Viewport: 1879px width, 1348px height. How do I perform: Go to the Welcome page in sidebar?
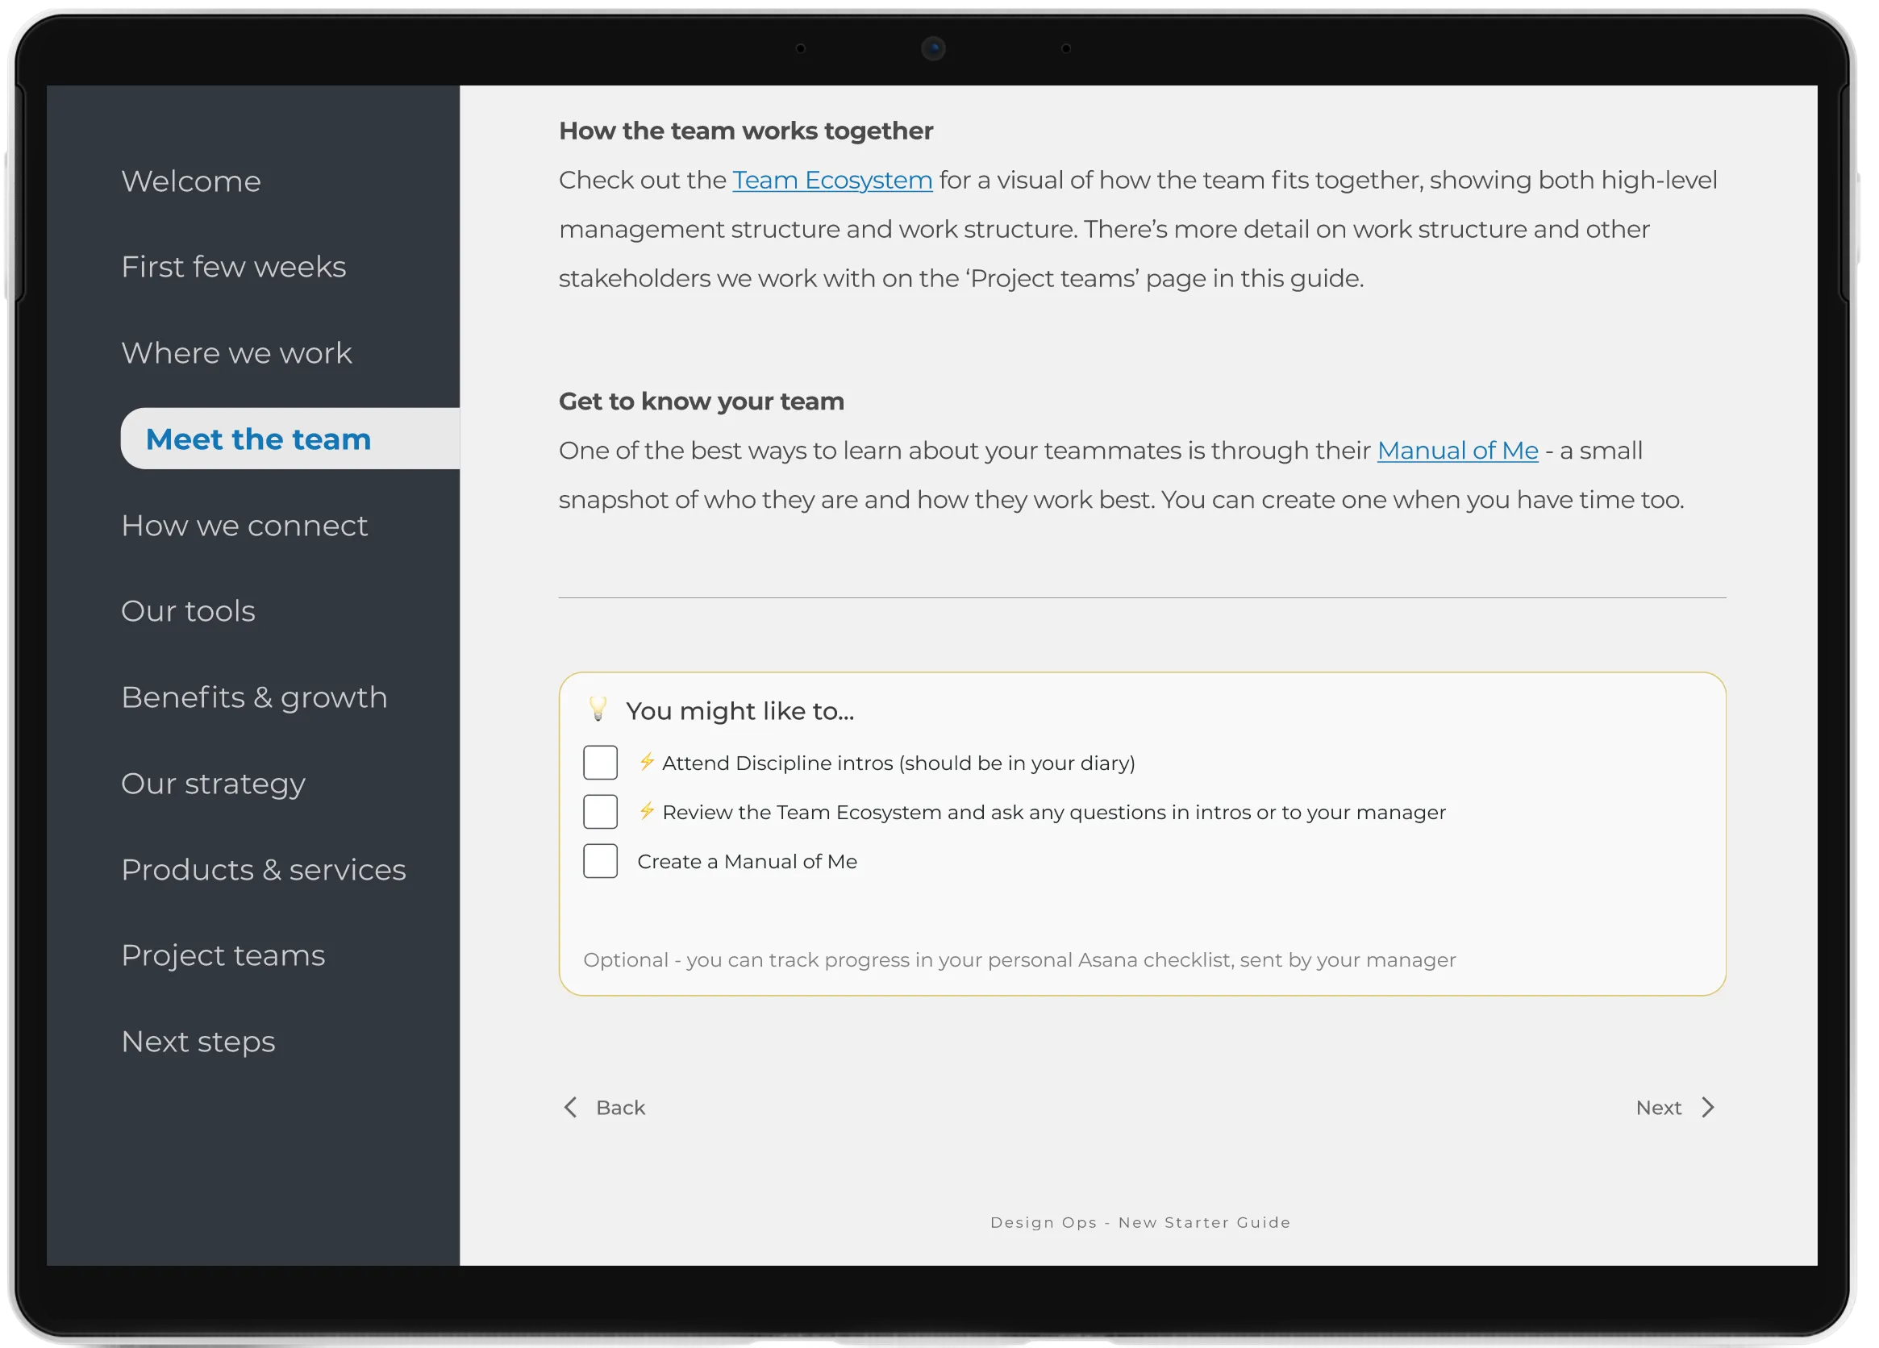[190, 181]
